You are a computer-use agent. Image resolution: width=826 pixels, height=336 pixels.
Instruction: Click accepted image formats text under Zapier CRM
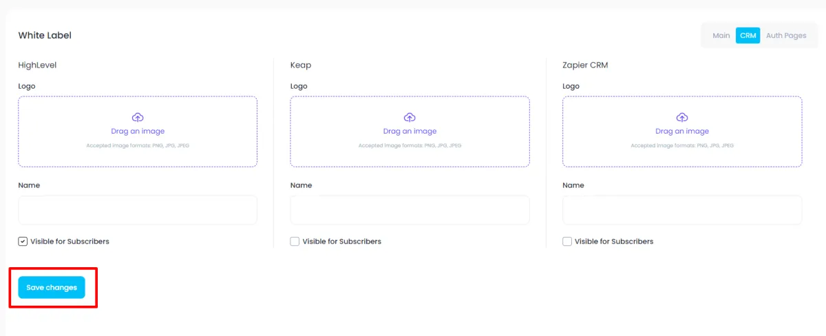682,146
